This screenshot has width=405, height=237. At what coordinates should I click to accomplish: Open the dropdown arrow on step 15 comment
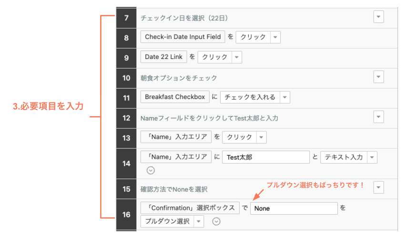[x=378, y=188]
